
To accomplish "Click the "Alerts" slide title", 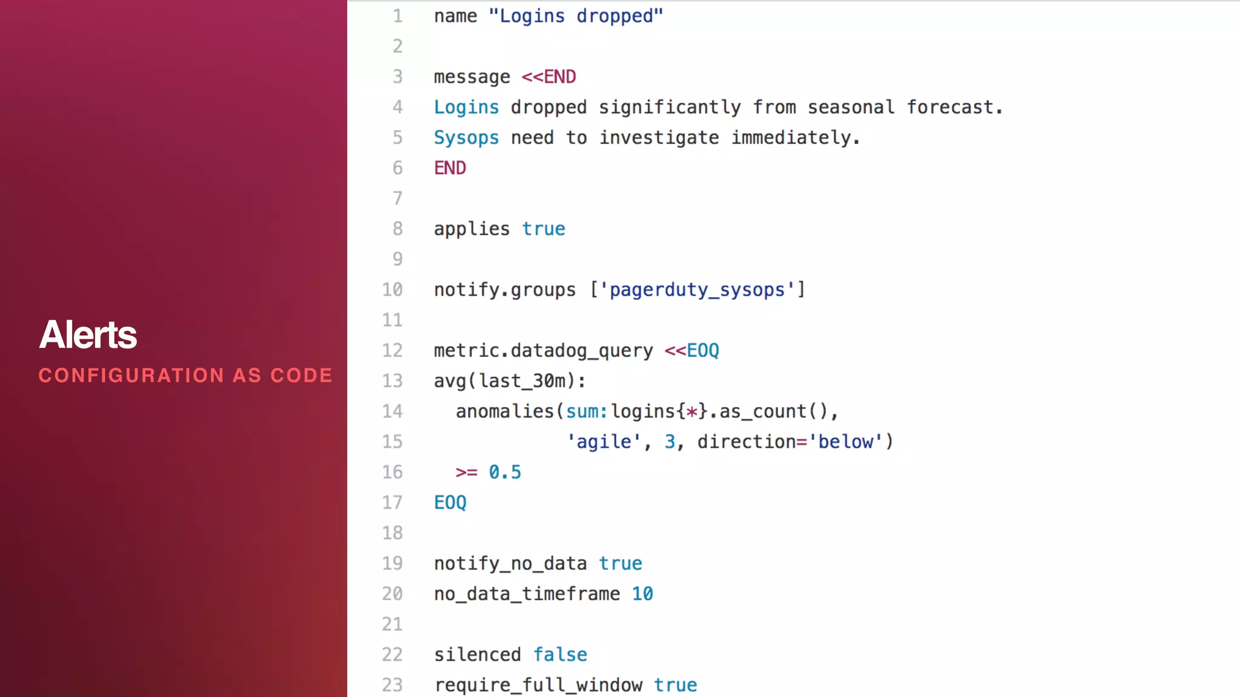I will (x=88, y=335).
